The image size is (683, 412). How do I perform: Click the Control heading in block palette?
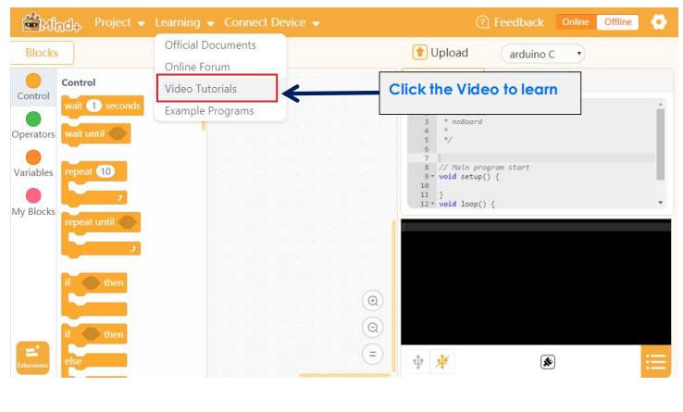pos(79,82)
